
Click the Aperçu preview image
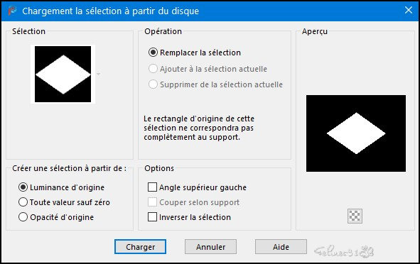click(356, 133)
